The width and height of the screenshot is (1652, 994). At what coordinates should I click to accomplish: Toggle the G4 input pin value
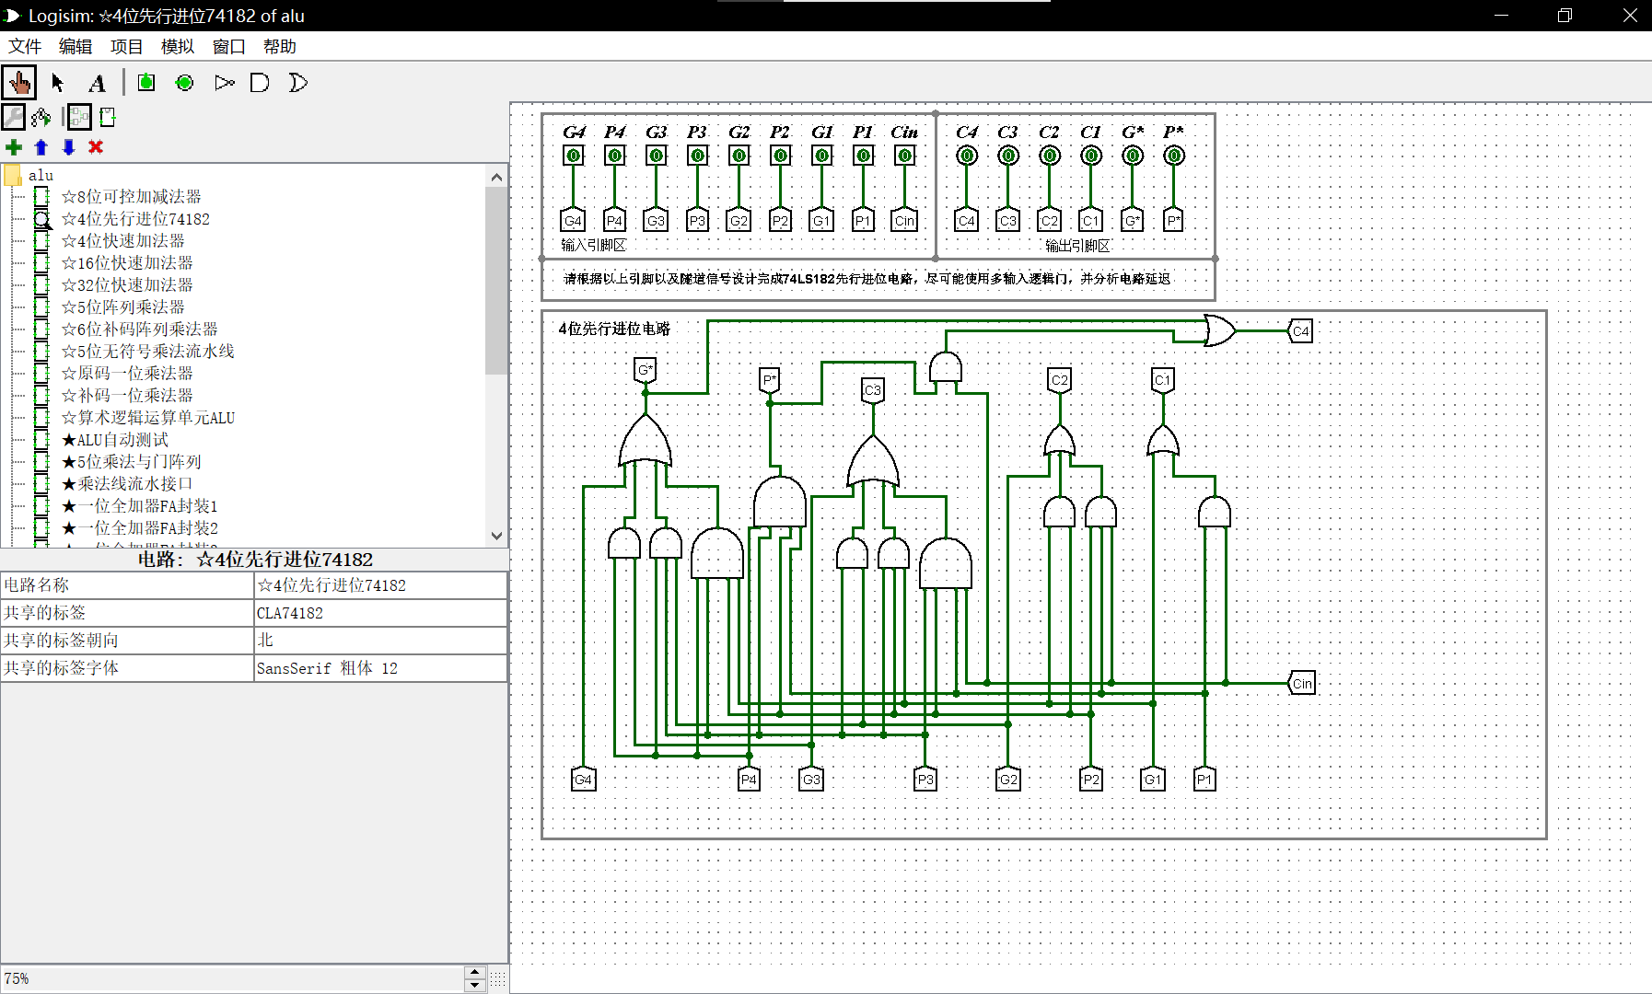point(573,156)
